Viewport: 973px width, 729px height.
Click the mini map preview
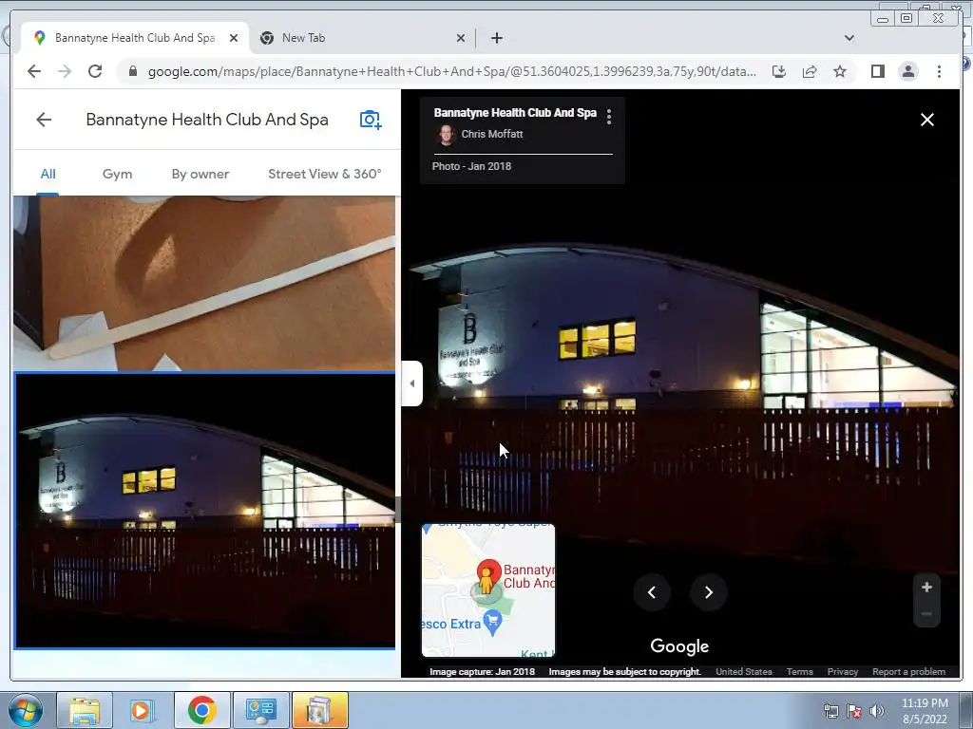tap(488, 589)
